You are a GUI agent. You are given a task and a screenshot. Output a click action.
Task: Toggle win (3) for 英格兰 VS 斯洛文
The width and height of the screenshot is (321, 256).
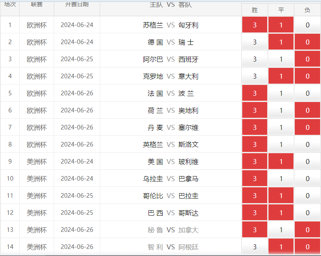(254, 144)
